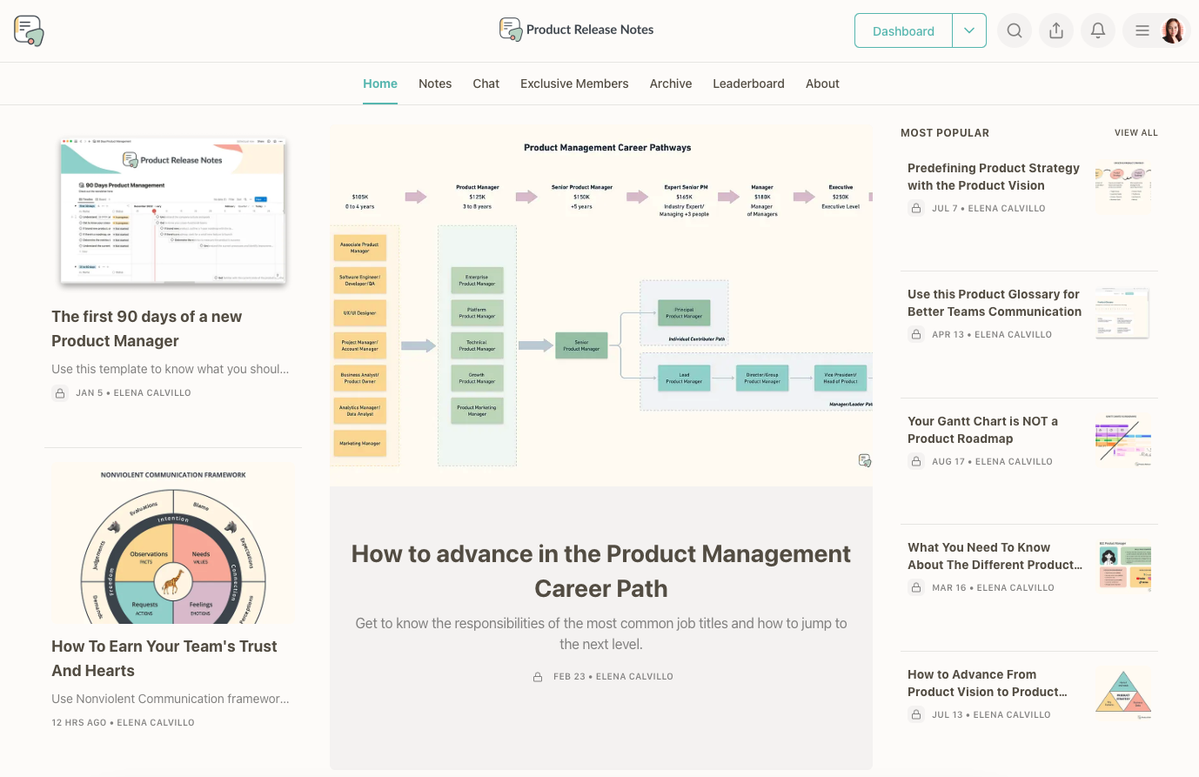Open 'How to Advance From Product Vision' post
Screen dimensions: 1199x777
click(x=988, y=683)
